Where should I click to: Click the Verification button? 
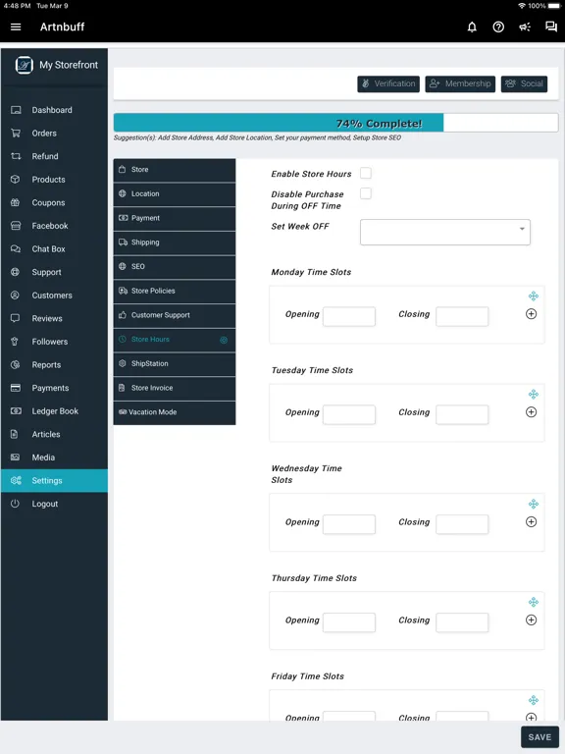click(388, 83)
